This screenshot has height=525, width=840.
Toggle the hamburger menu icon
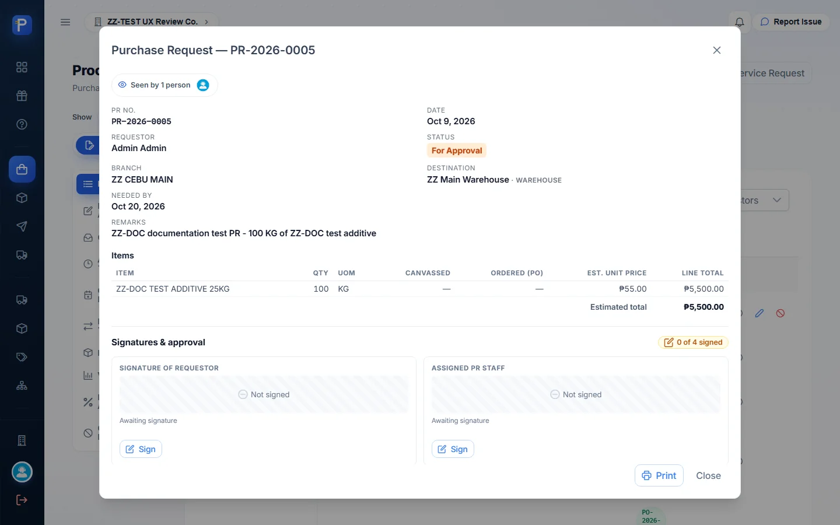point(65,22)
